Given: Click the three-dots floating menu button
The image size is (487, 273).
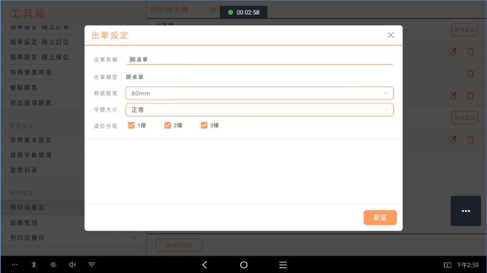Looking at the screenshot, I should point(466,211).
